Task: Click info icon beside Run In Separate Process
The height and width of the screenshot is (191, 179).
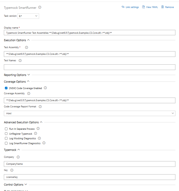Action: [x=38, y=128]
